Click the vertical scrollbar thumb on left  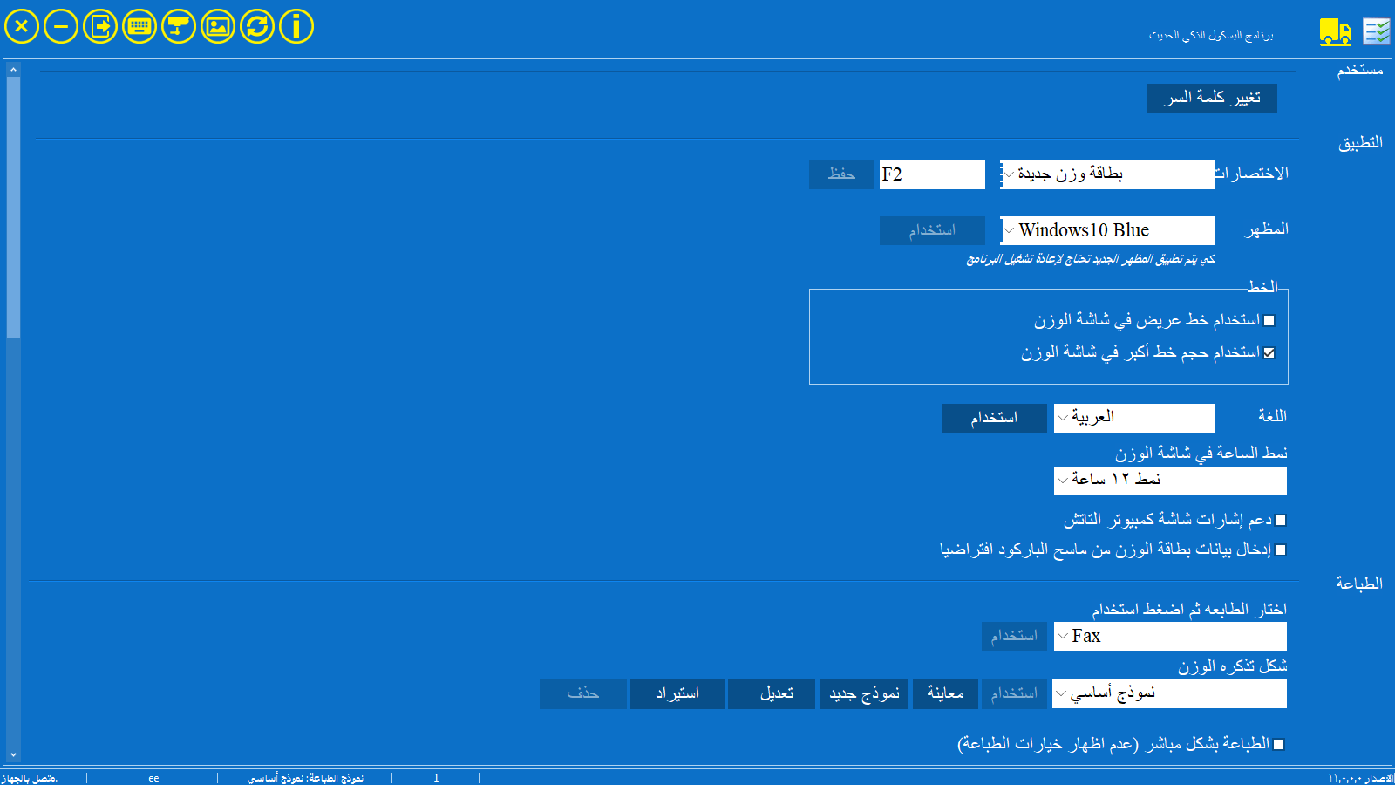(13, 208)
